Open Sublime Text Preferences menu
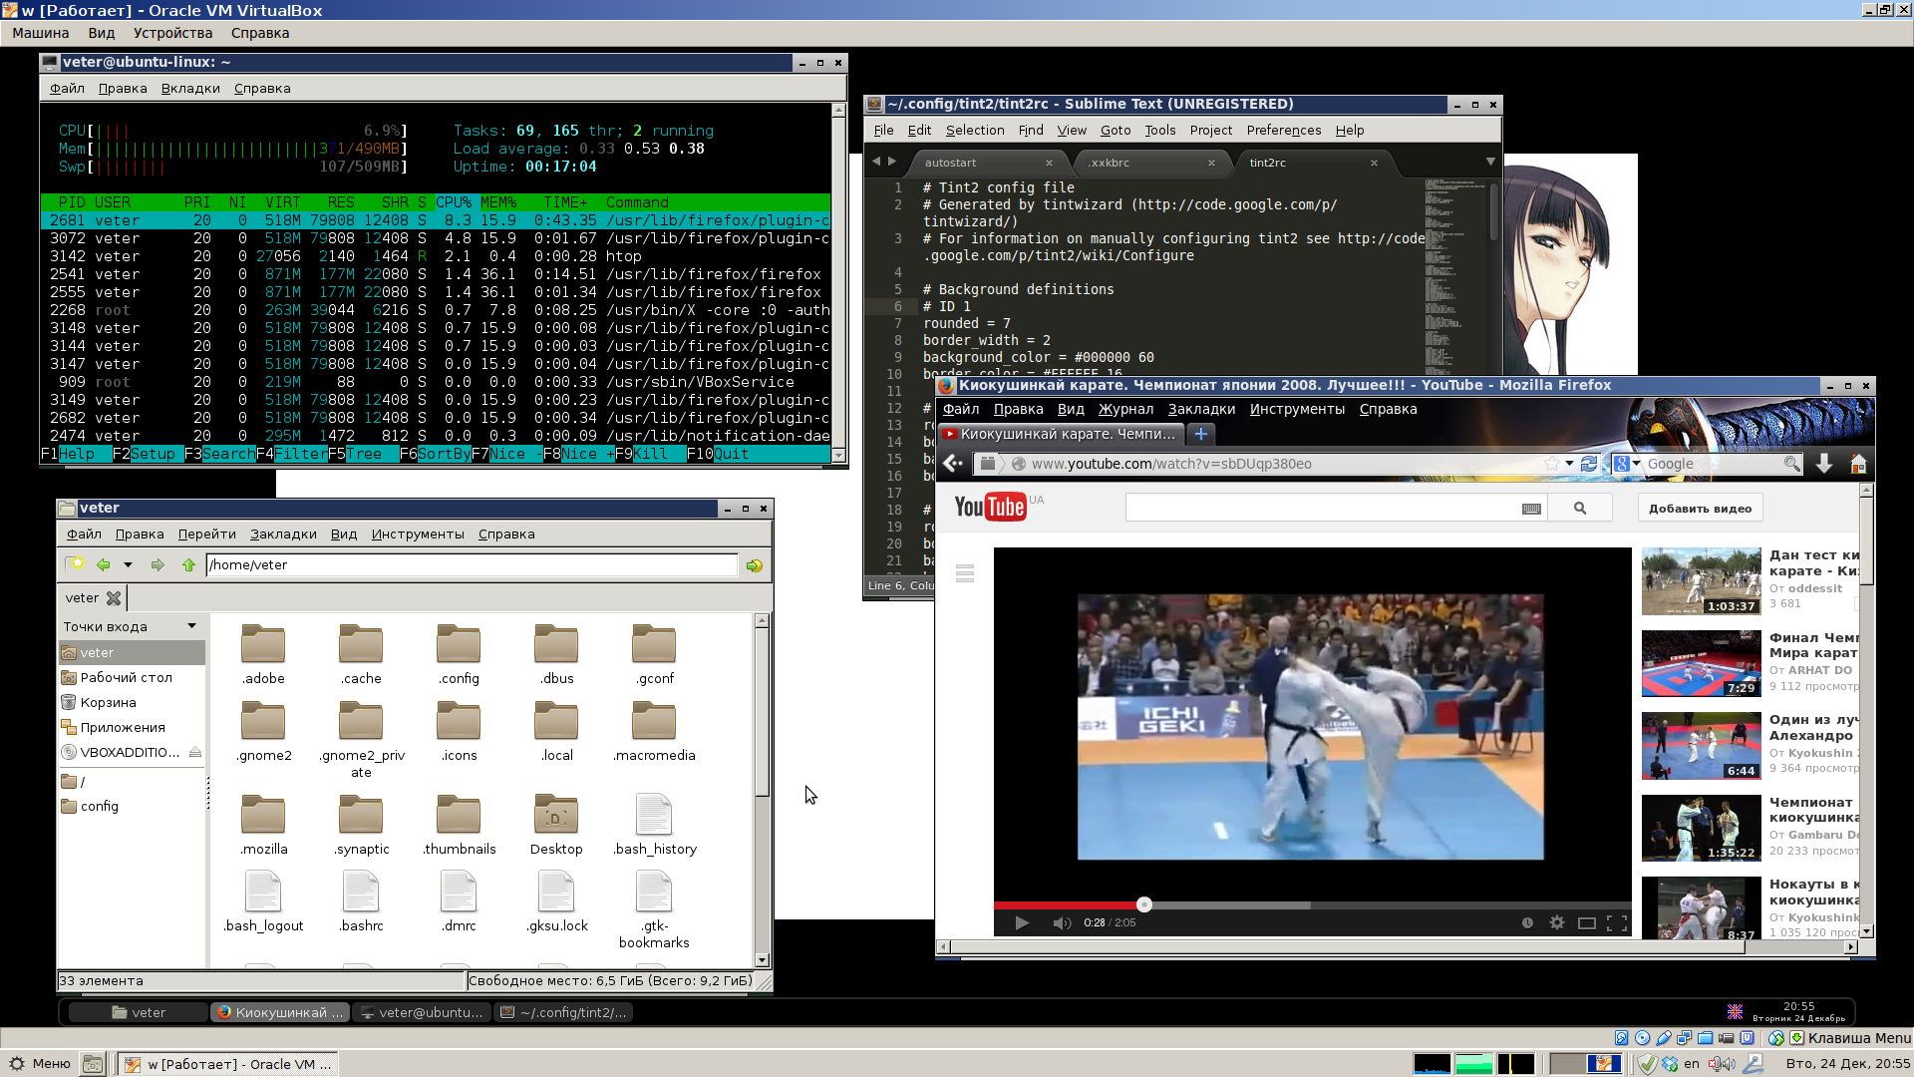 1283,131
